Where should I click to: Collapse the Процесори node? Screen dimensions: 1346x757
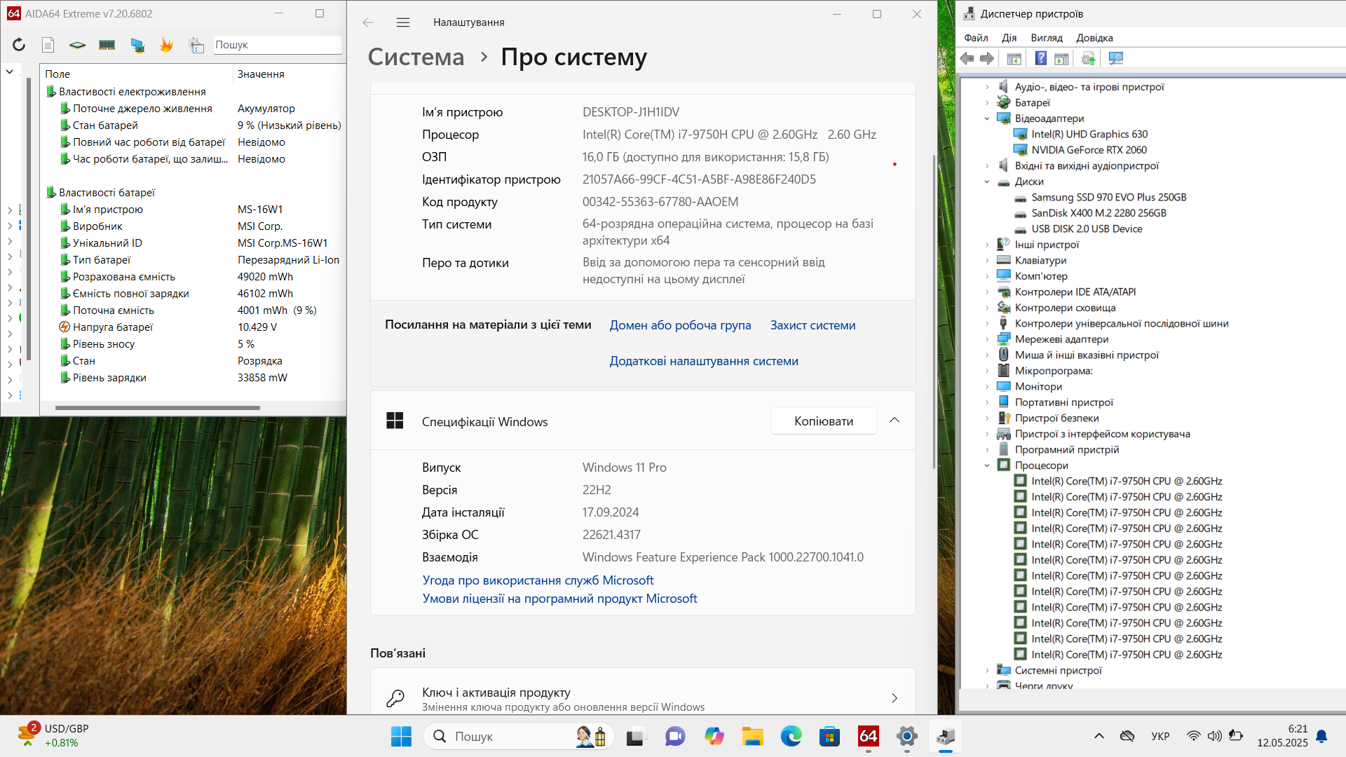tap(987, 465)
